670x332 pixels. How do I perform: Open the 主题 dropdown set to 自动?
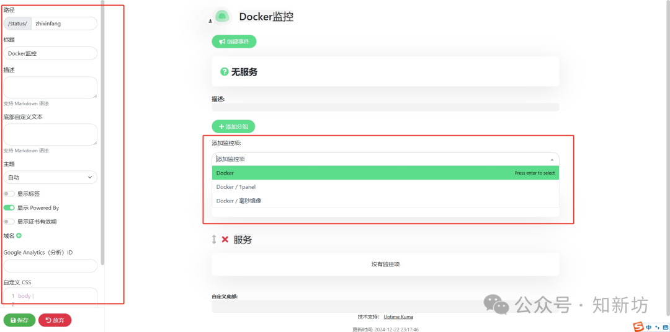(50, 177)
